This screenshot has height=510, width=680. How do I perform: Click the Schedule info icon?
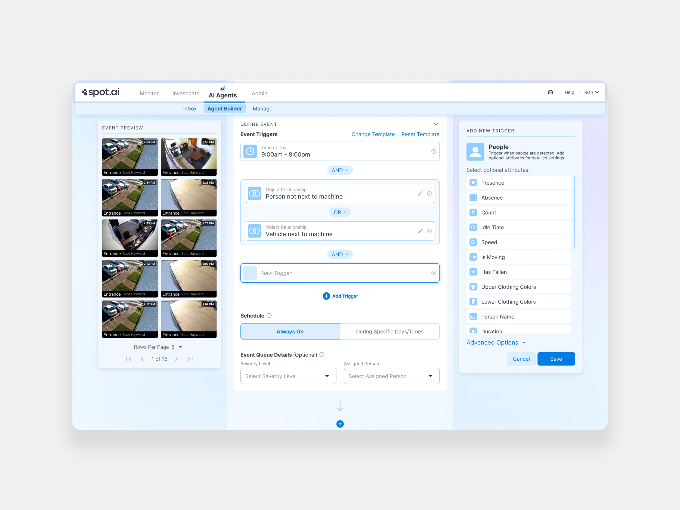pos(269,316)
